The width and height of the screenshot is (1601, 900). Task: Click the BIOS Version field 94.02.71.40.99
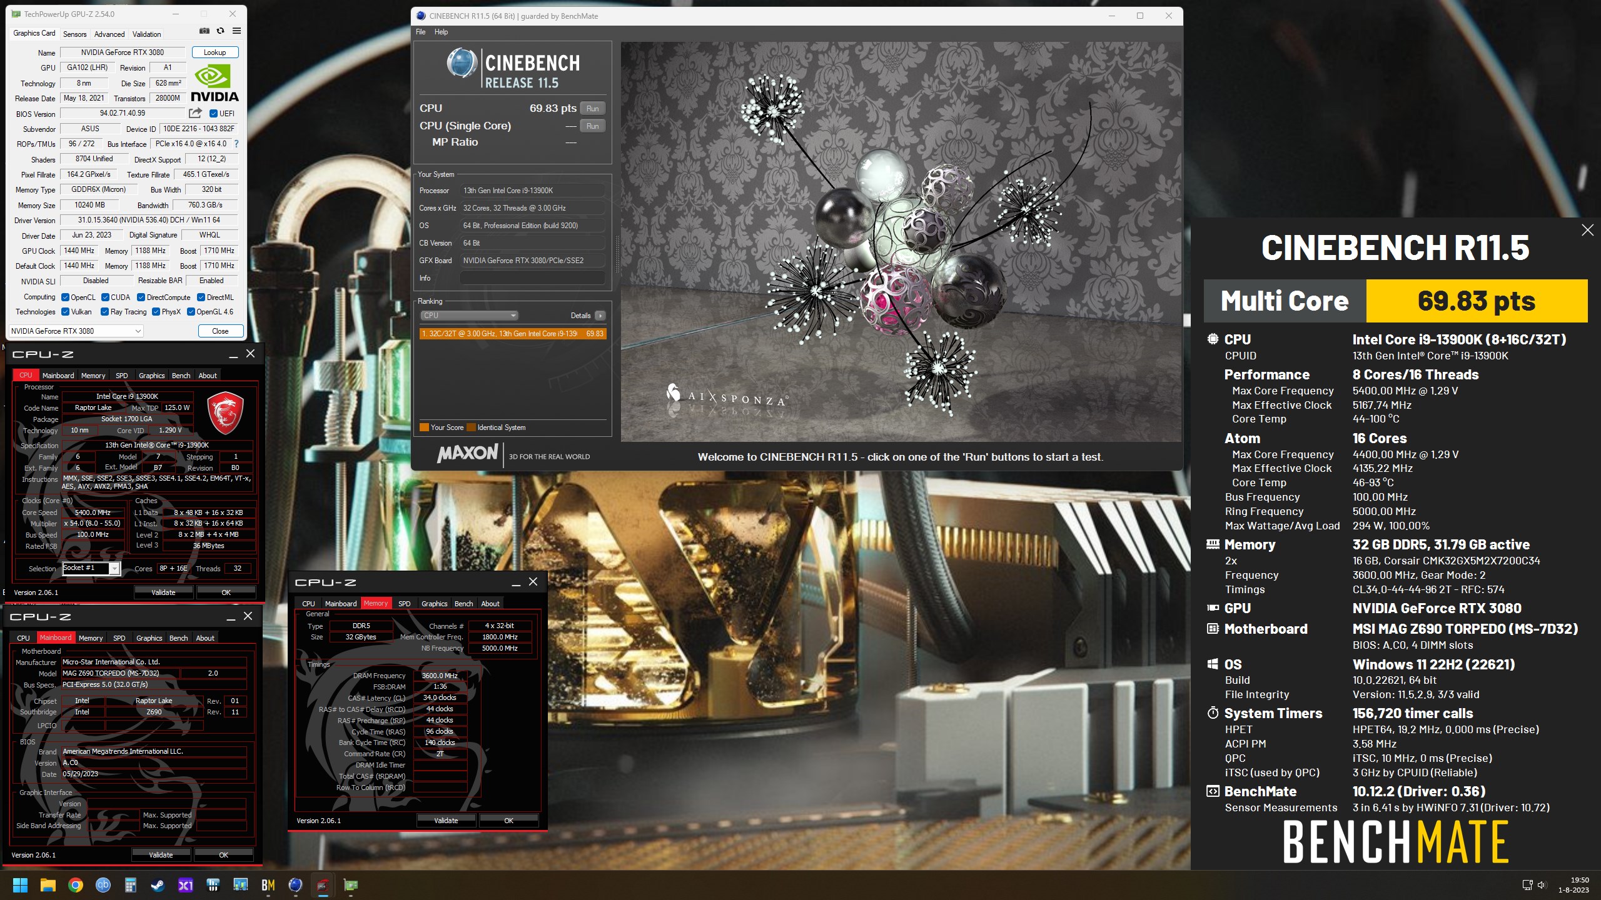coord(123,113)
